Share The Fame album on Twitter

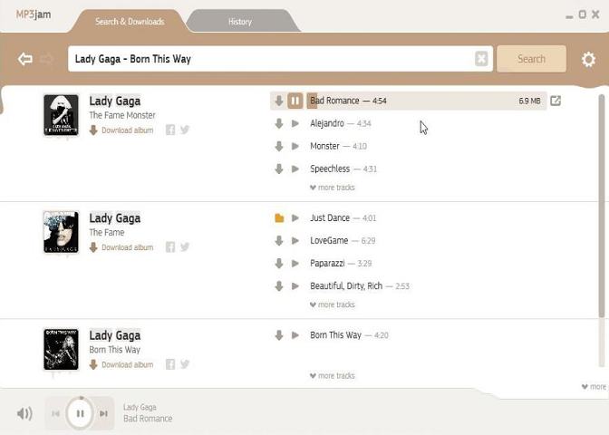[185, 247]
